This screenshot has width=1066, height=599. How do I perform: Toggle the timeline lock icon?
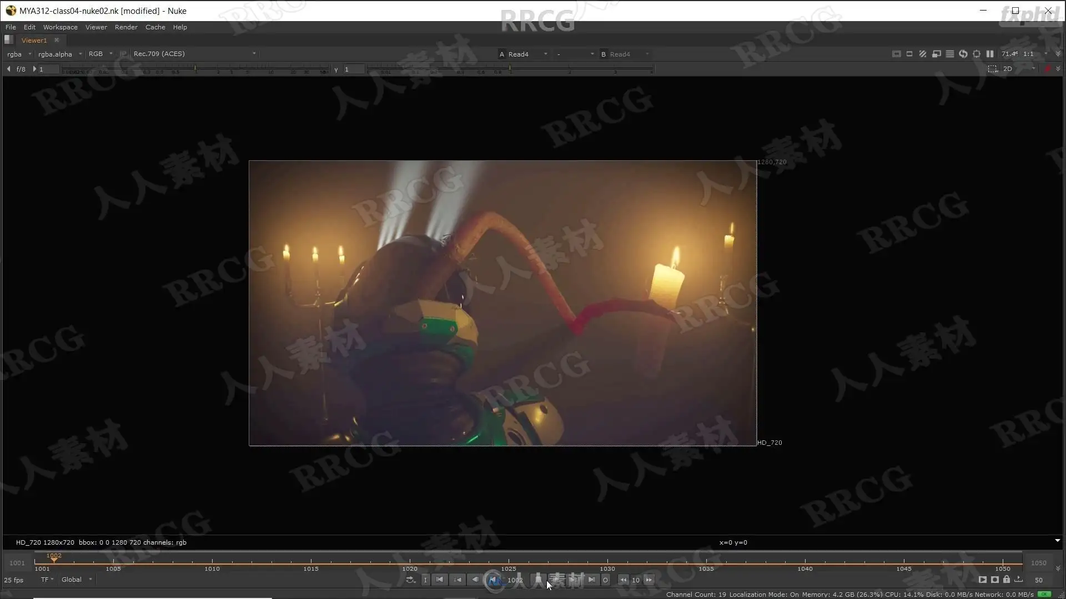(x=1007, y=580)
